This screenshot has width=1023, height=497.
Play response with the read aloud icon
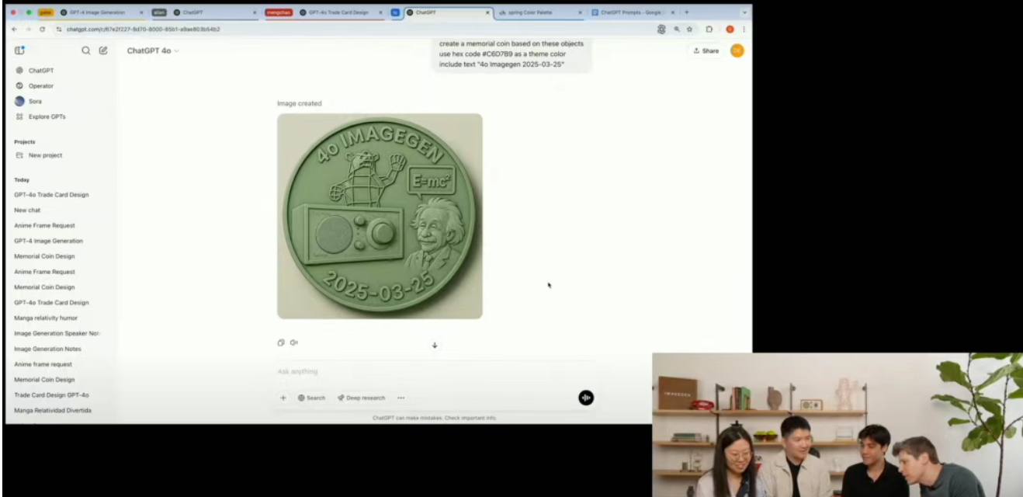coord(294,342)
